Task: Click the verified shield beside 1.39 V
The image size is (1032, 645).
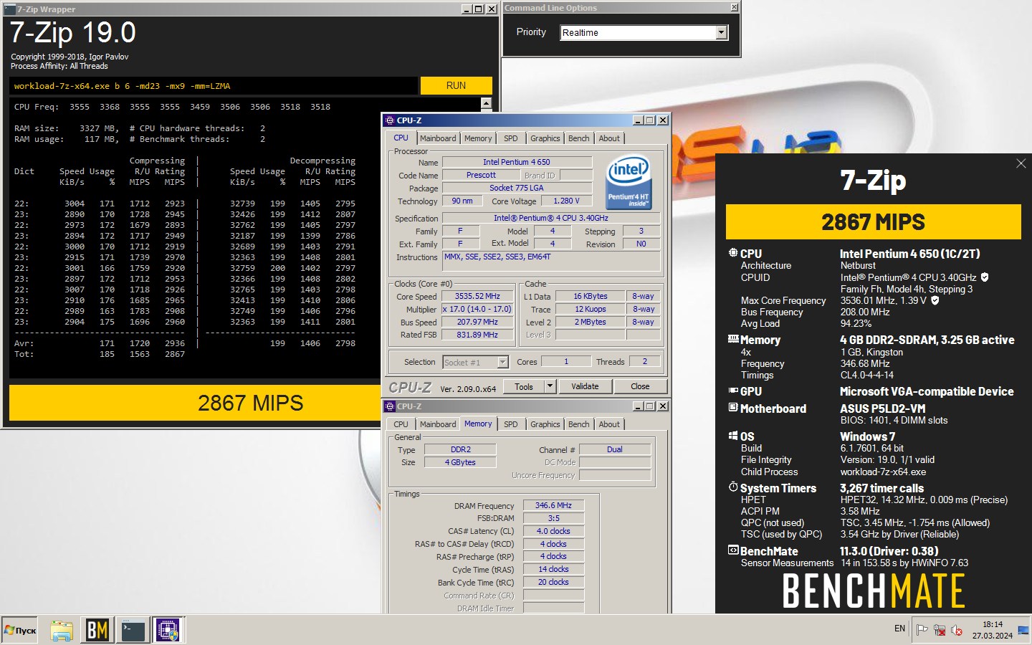Action: coord(935,300)
